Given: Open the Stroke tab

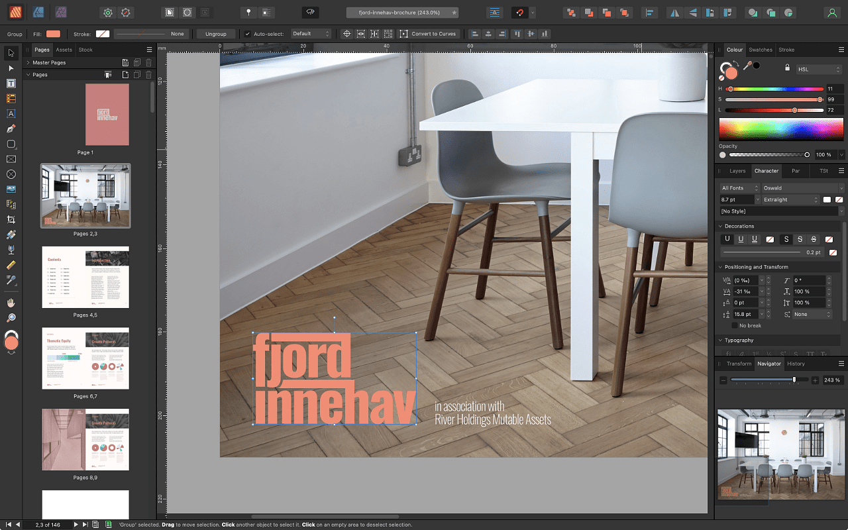Looking at the screenshot, I should (786, 50).
